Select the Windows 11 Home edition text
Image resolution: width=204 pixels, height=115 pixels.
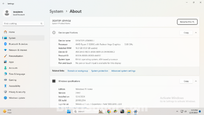point(84,89)
